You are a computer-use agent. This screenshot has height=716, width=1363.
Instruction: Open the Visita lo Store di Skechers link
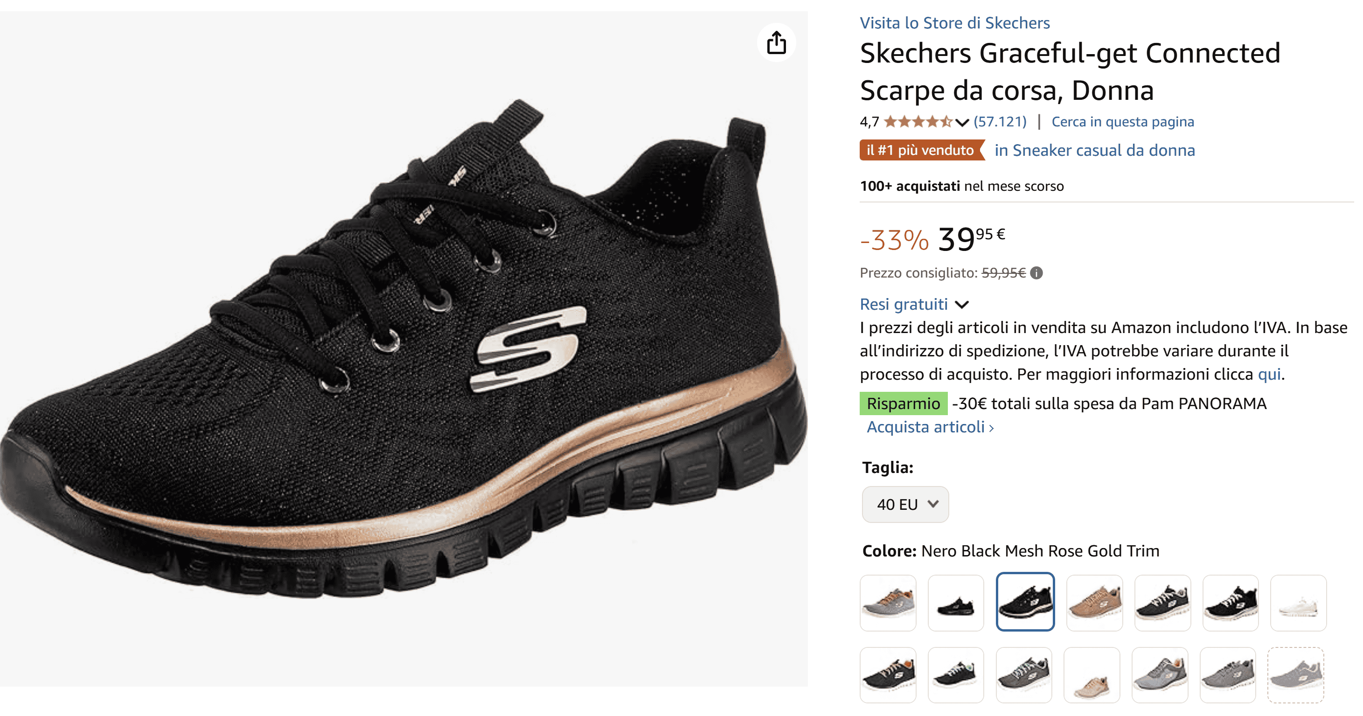[x=954, y=23]
